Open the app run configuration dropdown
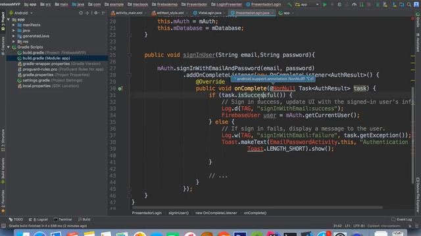Viewport: 421px width, 236px height. click(307, 5)
